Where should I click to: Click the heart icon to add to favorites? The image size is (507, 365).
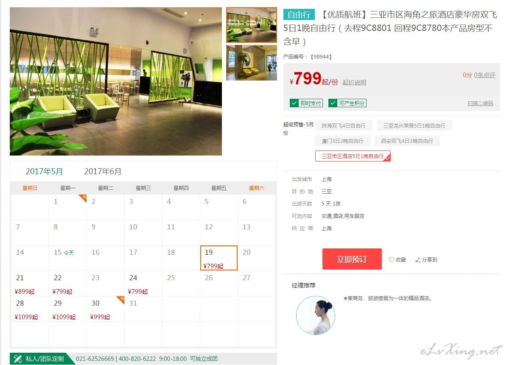[391, 260]
